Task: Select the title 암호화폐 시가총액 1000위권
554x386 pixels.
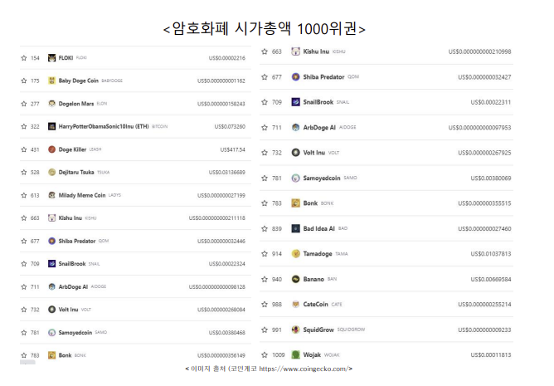Action: (265, 29)
